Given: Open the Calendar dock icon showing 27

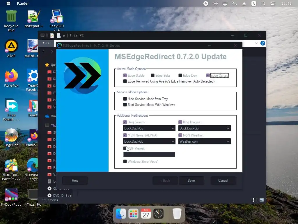Looking at the screenshot, I should pyautogui.click(x=146, y=214).
